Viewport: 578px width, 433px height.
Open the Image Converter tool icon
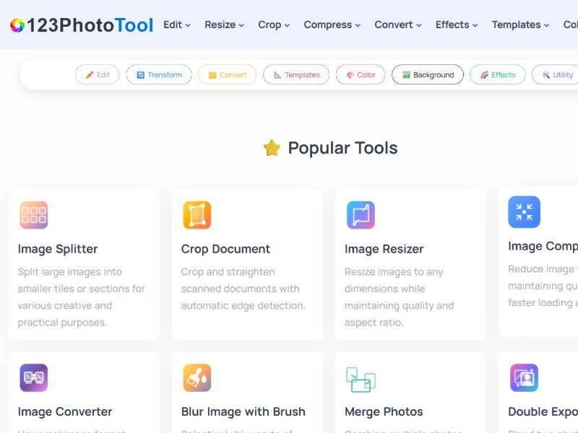point(34,377)
